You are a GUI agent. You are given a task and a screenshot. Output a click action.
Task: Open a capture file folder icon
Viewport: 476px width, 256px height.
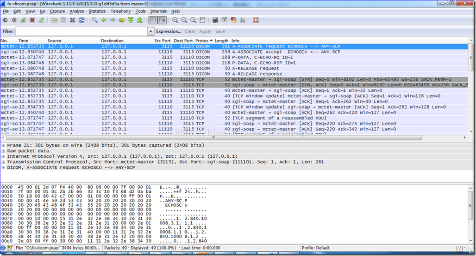point(54,20)
